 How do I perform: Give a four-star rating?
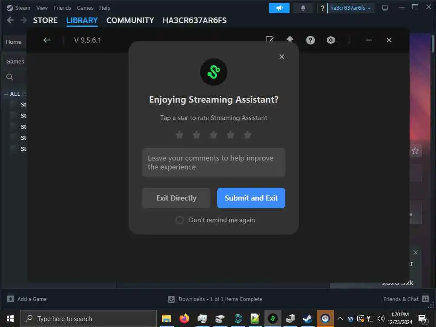[230, 135]
